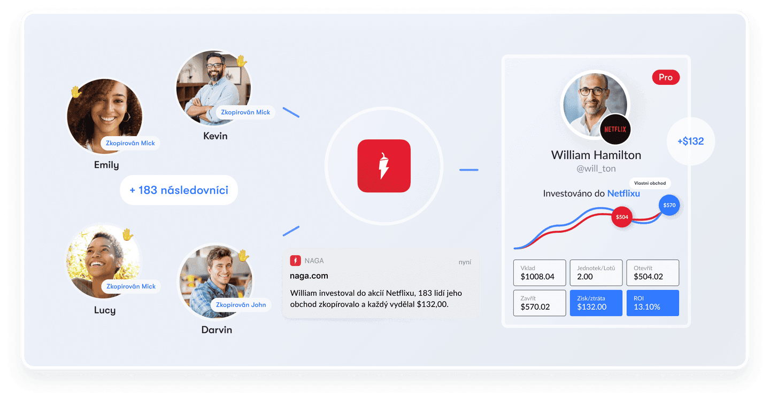Viewport: 770px width, 401px height.
Task: Click the name Emily
Action: click(x=106, y=165)
